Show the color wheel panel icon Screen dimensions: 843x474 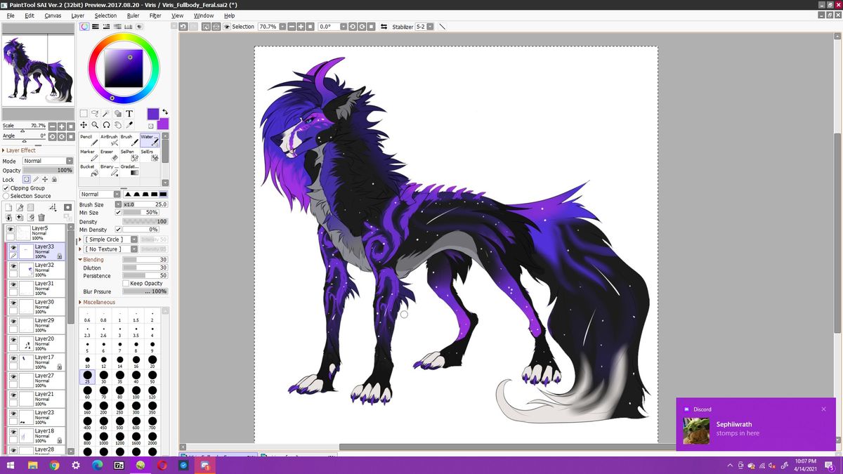click(84, 27)
